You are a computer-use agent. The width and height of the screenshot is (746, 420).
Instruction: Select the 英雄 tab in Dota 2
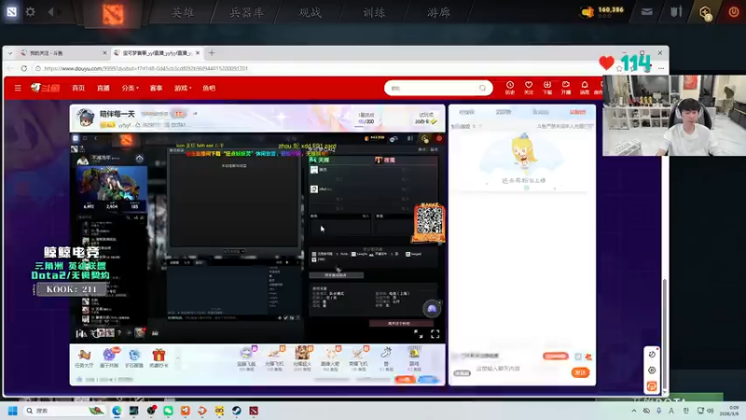183,12
